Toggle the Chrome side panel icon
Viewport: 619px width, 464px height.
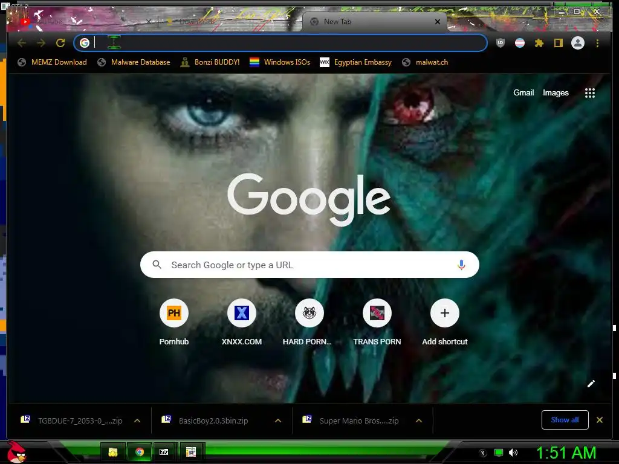[558, 43]
